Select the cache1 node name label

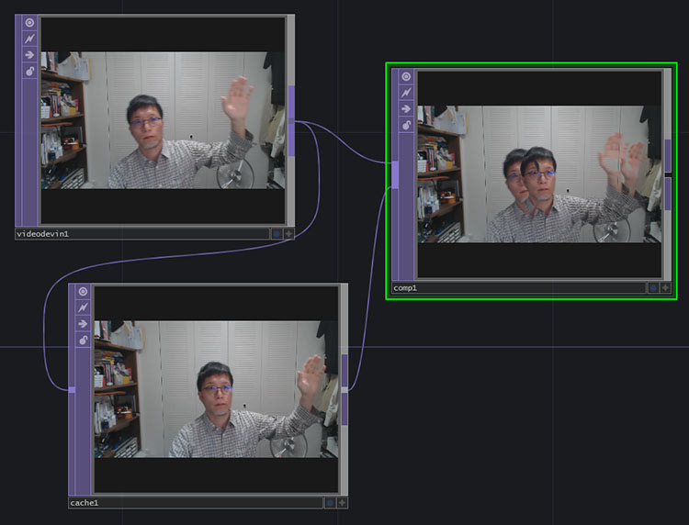[84, 503]
